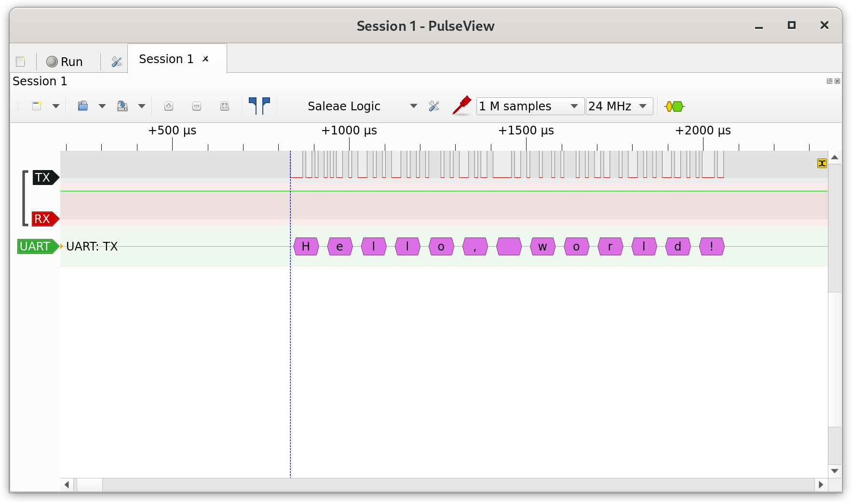The height and width of the screenshot is (502, 852).
Task: Open channel configuration with red probe icon
Action: [461, 106]
